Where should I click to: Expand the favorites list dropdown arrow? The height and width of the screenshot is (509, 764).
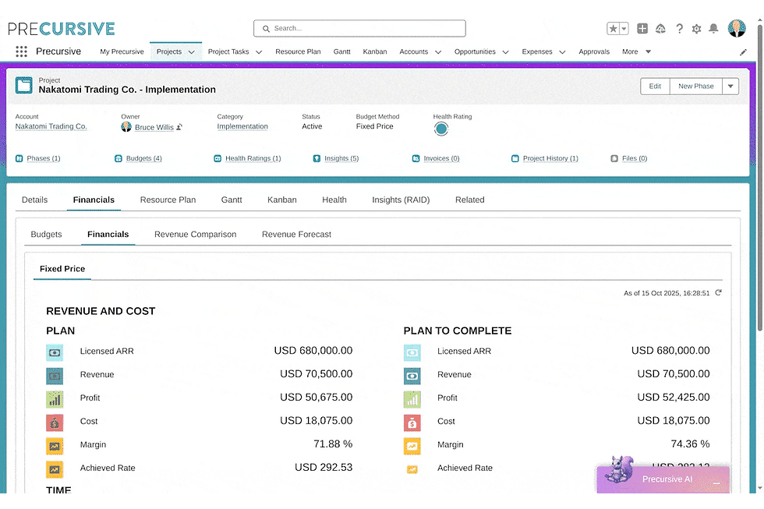pos(624,29)
